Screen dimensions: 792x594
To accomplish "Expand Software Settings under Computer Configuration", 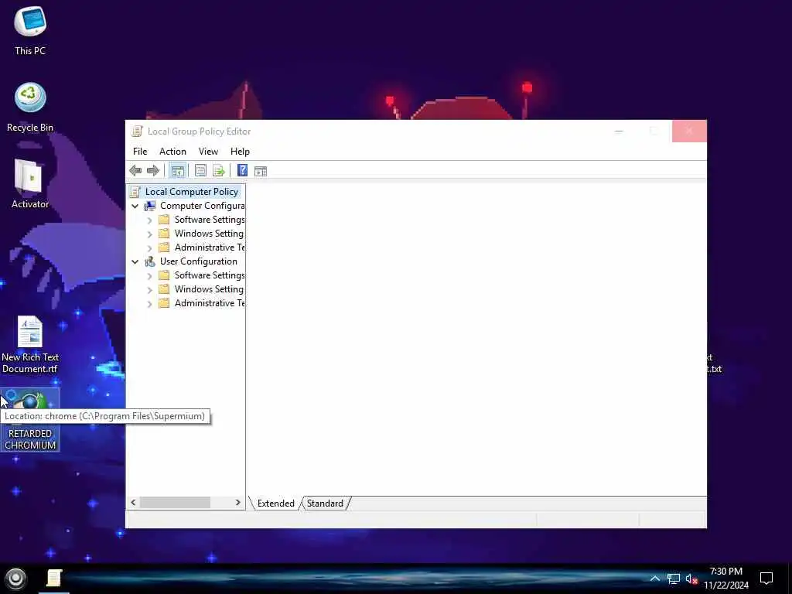I will point(149,220).
